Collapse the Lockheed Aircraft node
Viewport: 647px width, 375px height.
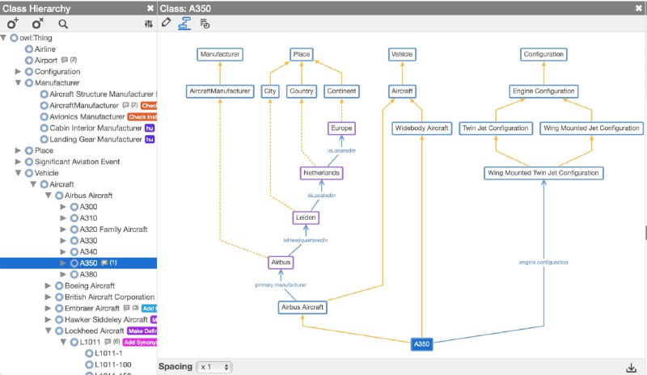[49, 331]
